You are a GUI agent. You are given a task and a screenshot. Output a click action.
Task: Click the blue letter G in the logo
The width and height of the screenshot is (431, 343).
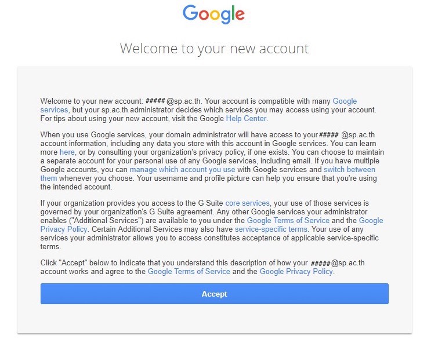[190, 13]
